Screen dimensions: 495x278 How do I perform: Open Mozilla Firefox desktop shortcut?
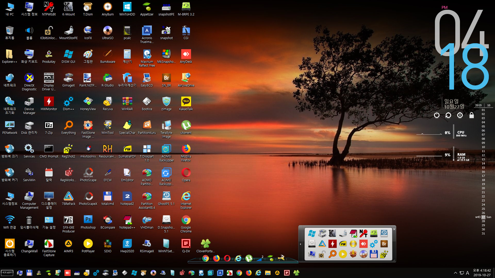point(186,153)
